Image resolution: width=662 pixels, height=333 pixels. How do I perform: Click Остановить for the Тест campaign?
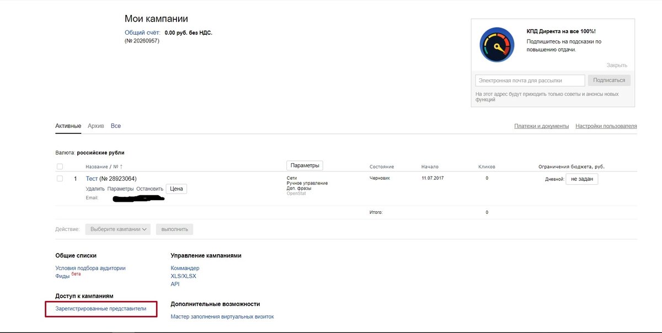pyautogui.click(x=150, y=189)
